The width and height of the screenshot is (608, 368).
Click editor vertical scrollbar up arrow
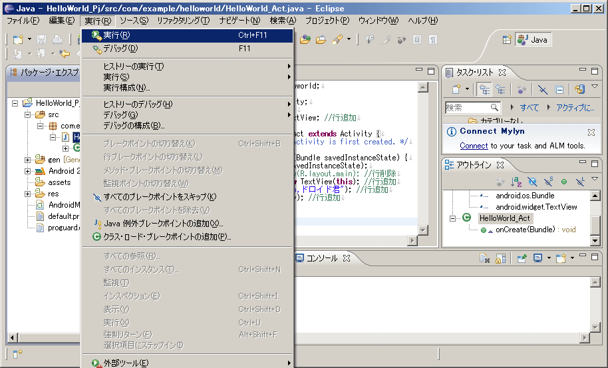pyautogui.click(x=422, y=87)
